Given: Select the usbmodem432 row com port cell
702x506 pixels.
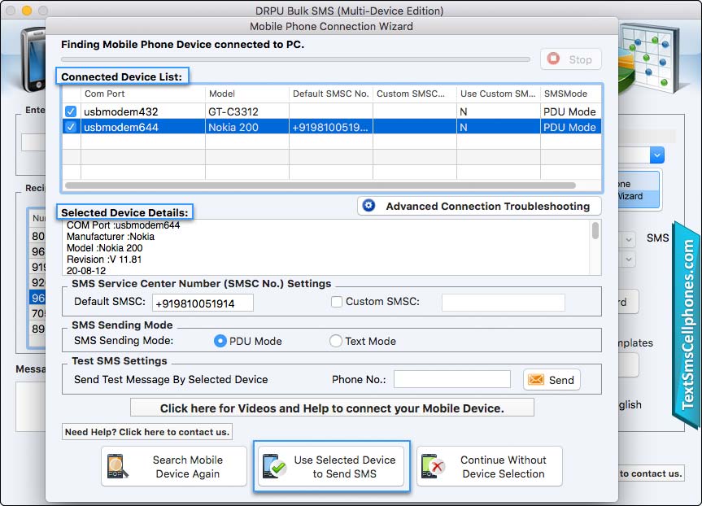Looking at the screenshot, I should pos(143,111).
